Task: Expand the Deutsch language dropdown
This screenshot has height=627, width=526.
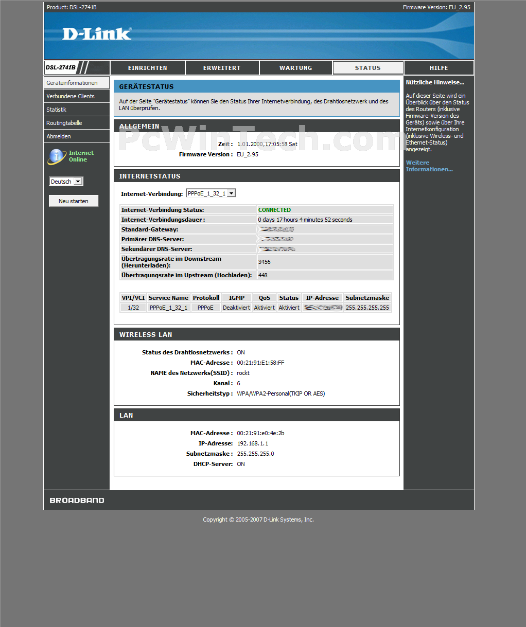Action: click(66, 182)
